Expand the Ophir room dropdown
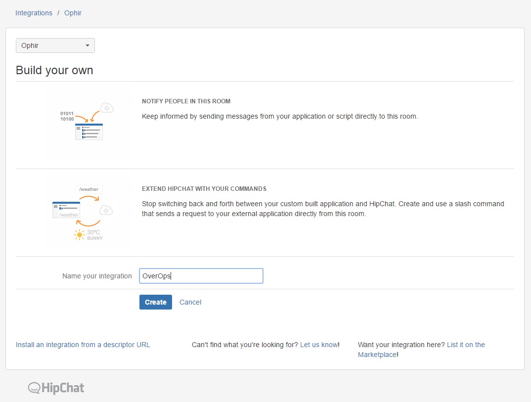The image size is (531, 402). click(x=55, y=45)
